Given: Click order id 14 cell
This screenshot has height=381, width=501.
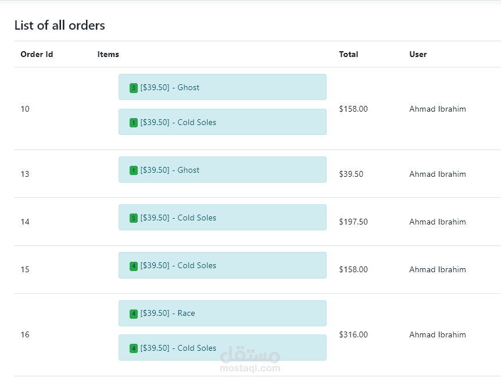Looking at the screenshot, I should (x=25, y=222).
